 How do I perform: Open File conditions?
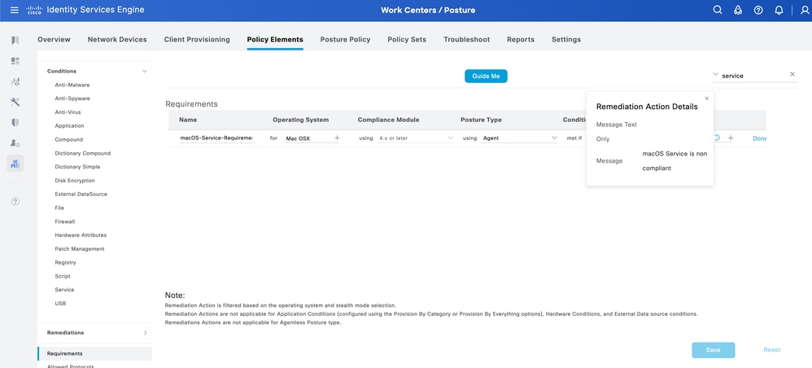[59, 208]
